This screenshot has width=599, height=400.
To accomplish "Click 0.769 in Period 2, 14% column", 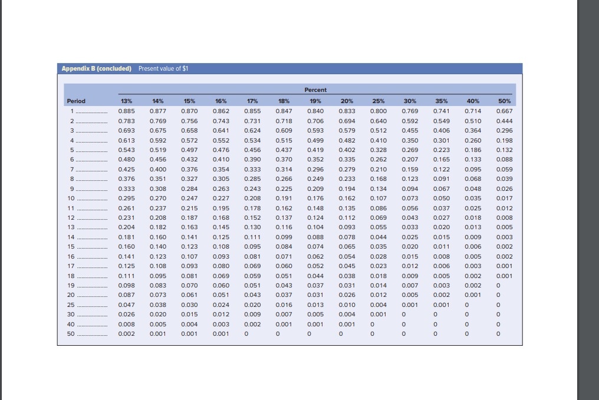I will click(158, 121).
